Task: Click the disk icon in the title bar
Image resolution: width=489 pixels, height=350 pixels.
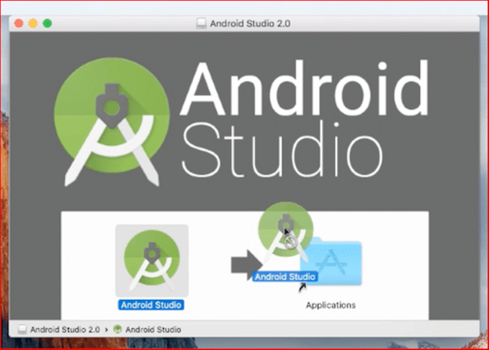Action: pos(201,23)
